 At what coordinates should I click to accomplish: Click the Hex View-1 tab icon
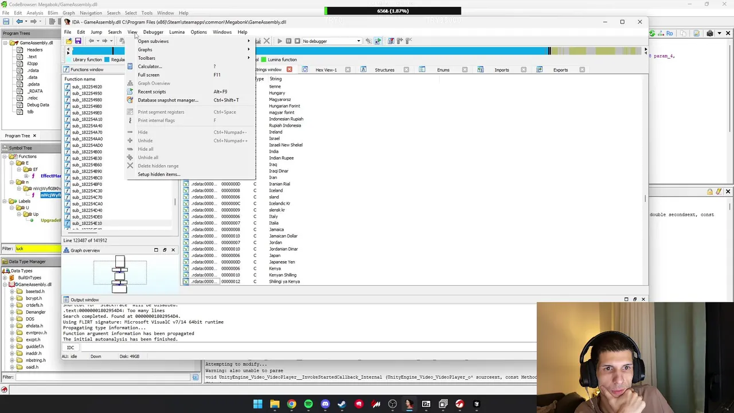pos(304,70)
